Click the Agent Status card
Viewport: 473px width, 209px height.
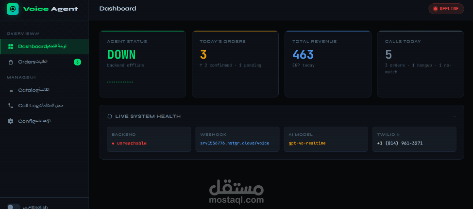click(143, 64)
